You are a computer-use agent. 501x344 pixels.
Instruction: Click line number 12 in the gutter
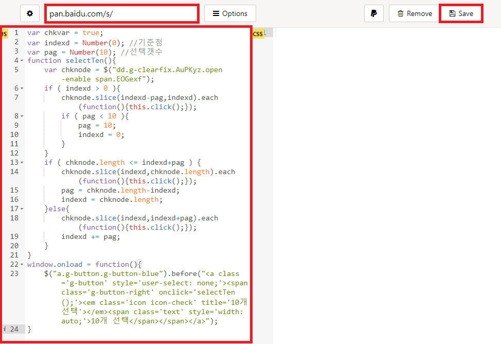click(14, 153)
